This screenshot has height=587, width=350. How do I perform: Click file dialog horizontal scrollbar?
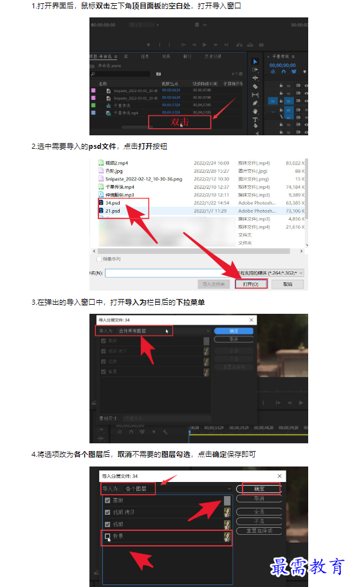(x=194, y=251)
